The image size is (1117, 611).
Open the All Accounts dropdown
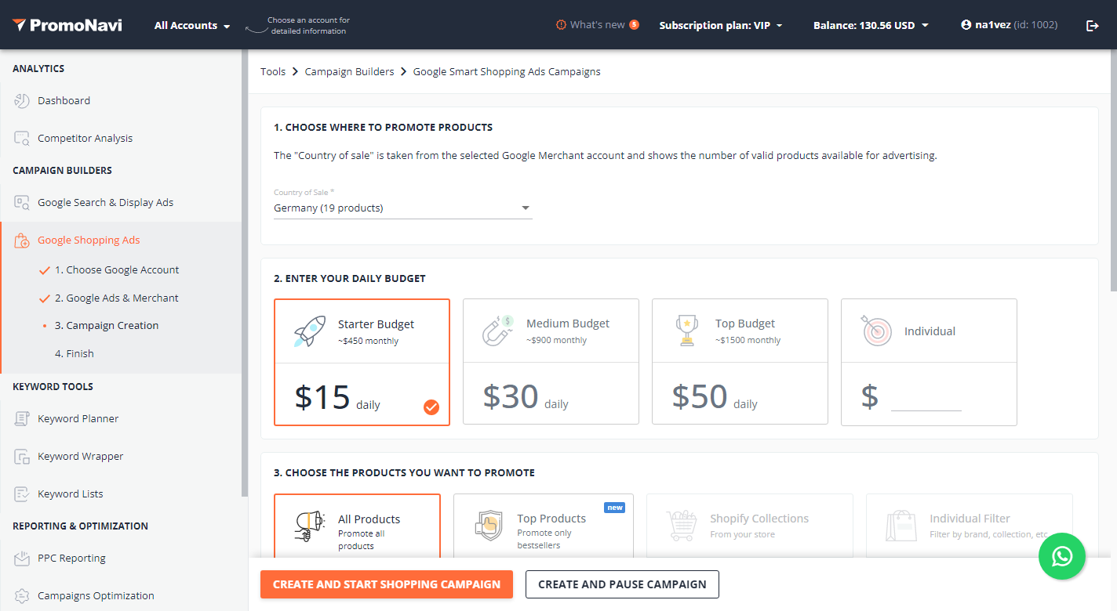(x=192, y=25)
